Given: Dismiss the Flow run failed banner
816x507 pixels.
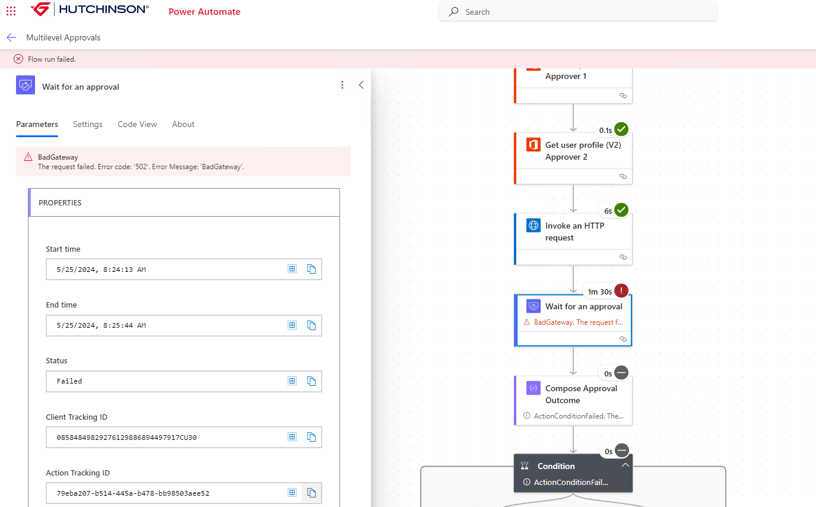Looking at the screenshot, I should [18, 59].
